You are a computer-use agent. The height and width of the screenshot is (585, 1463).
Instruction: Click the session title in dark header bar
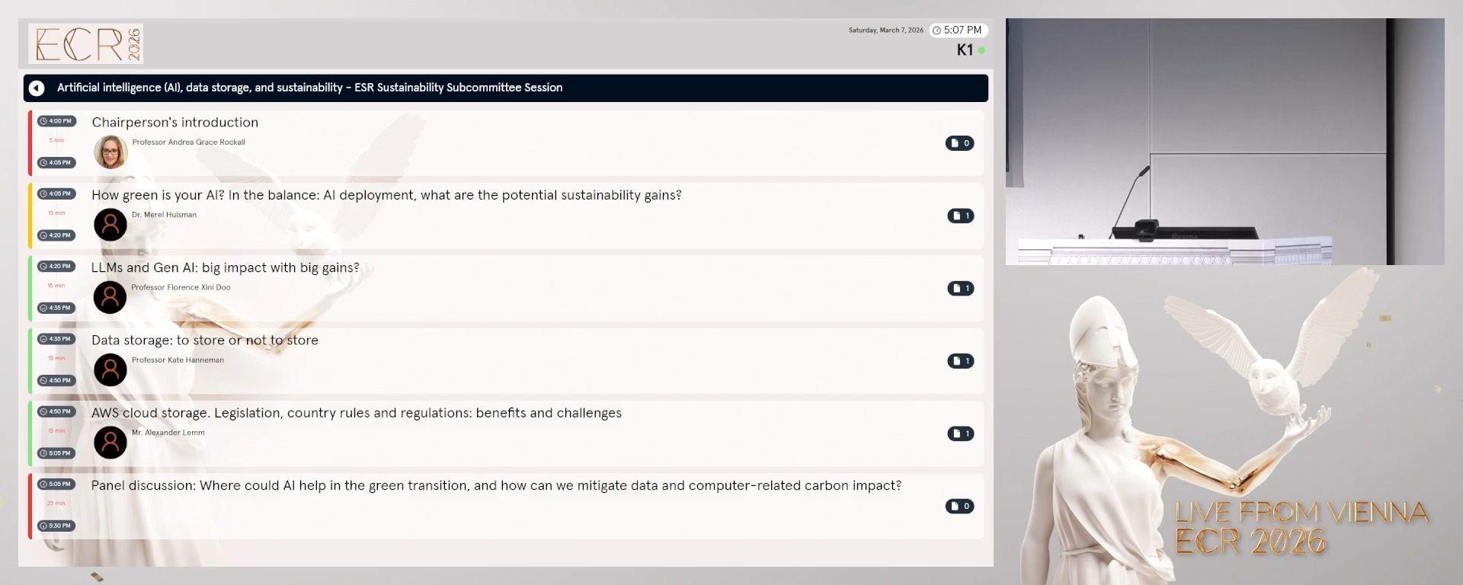tap(309, 88)
